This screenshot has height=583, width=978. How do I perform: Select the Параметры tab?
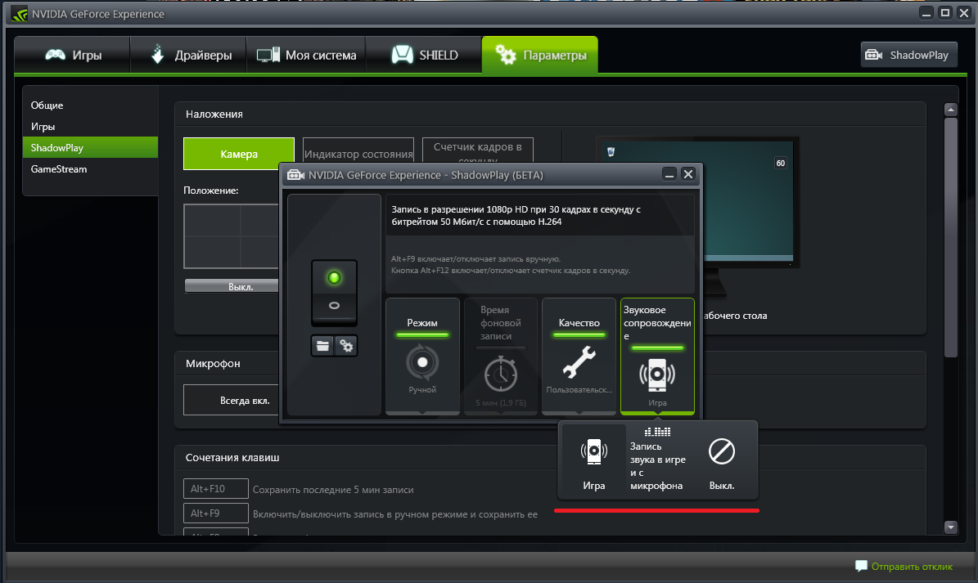[540, 55]
